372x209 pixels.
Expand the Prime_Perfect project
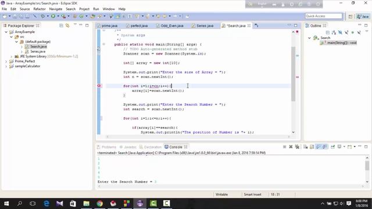coord(6,61)
